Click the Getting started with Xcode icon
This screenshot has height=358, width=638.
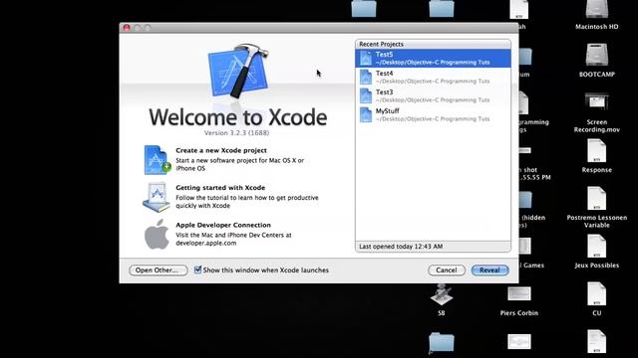[x=157, y=197]
